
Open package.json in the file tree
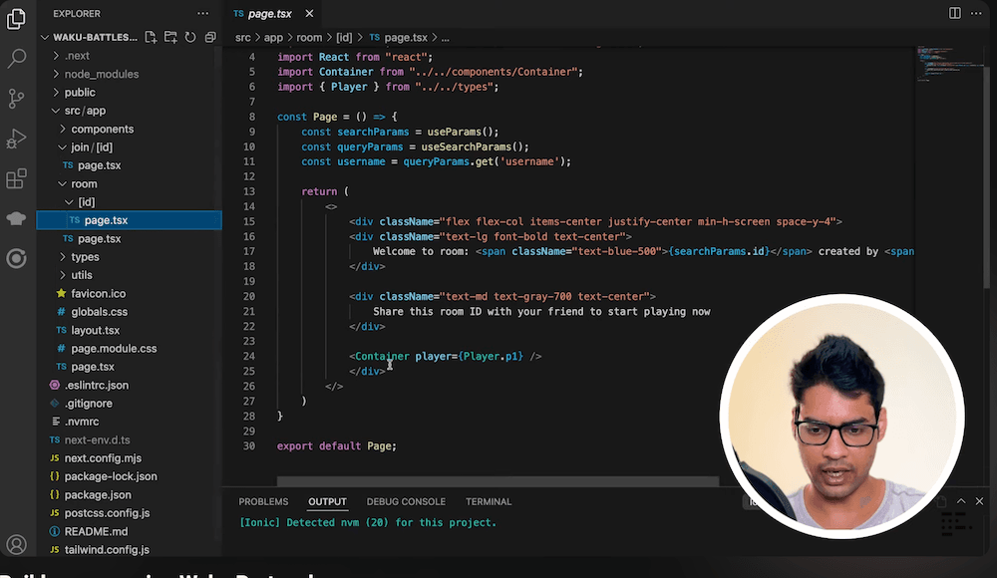pos(98,494)
